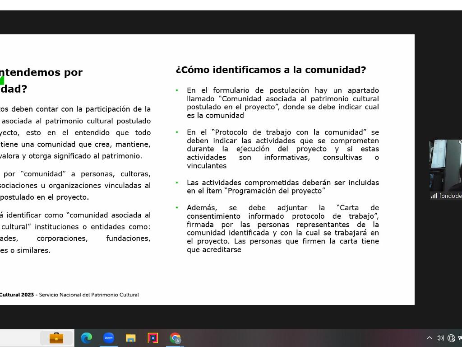Switch to the Zoom app in taskbar

point(109,338)
